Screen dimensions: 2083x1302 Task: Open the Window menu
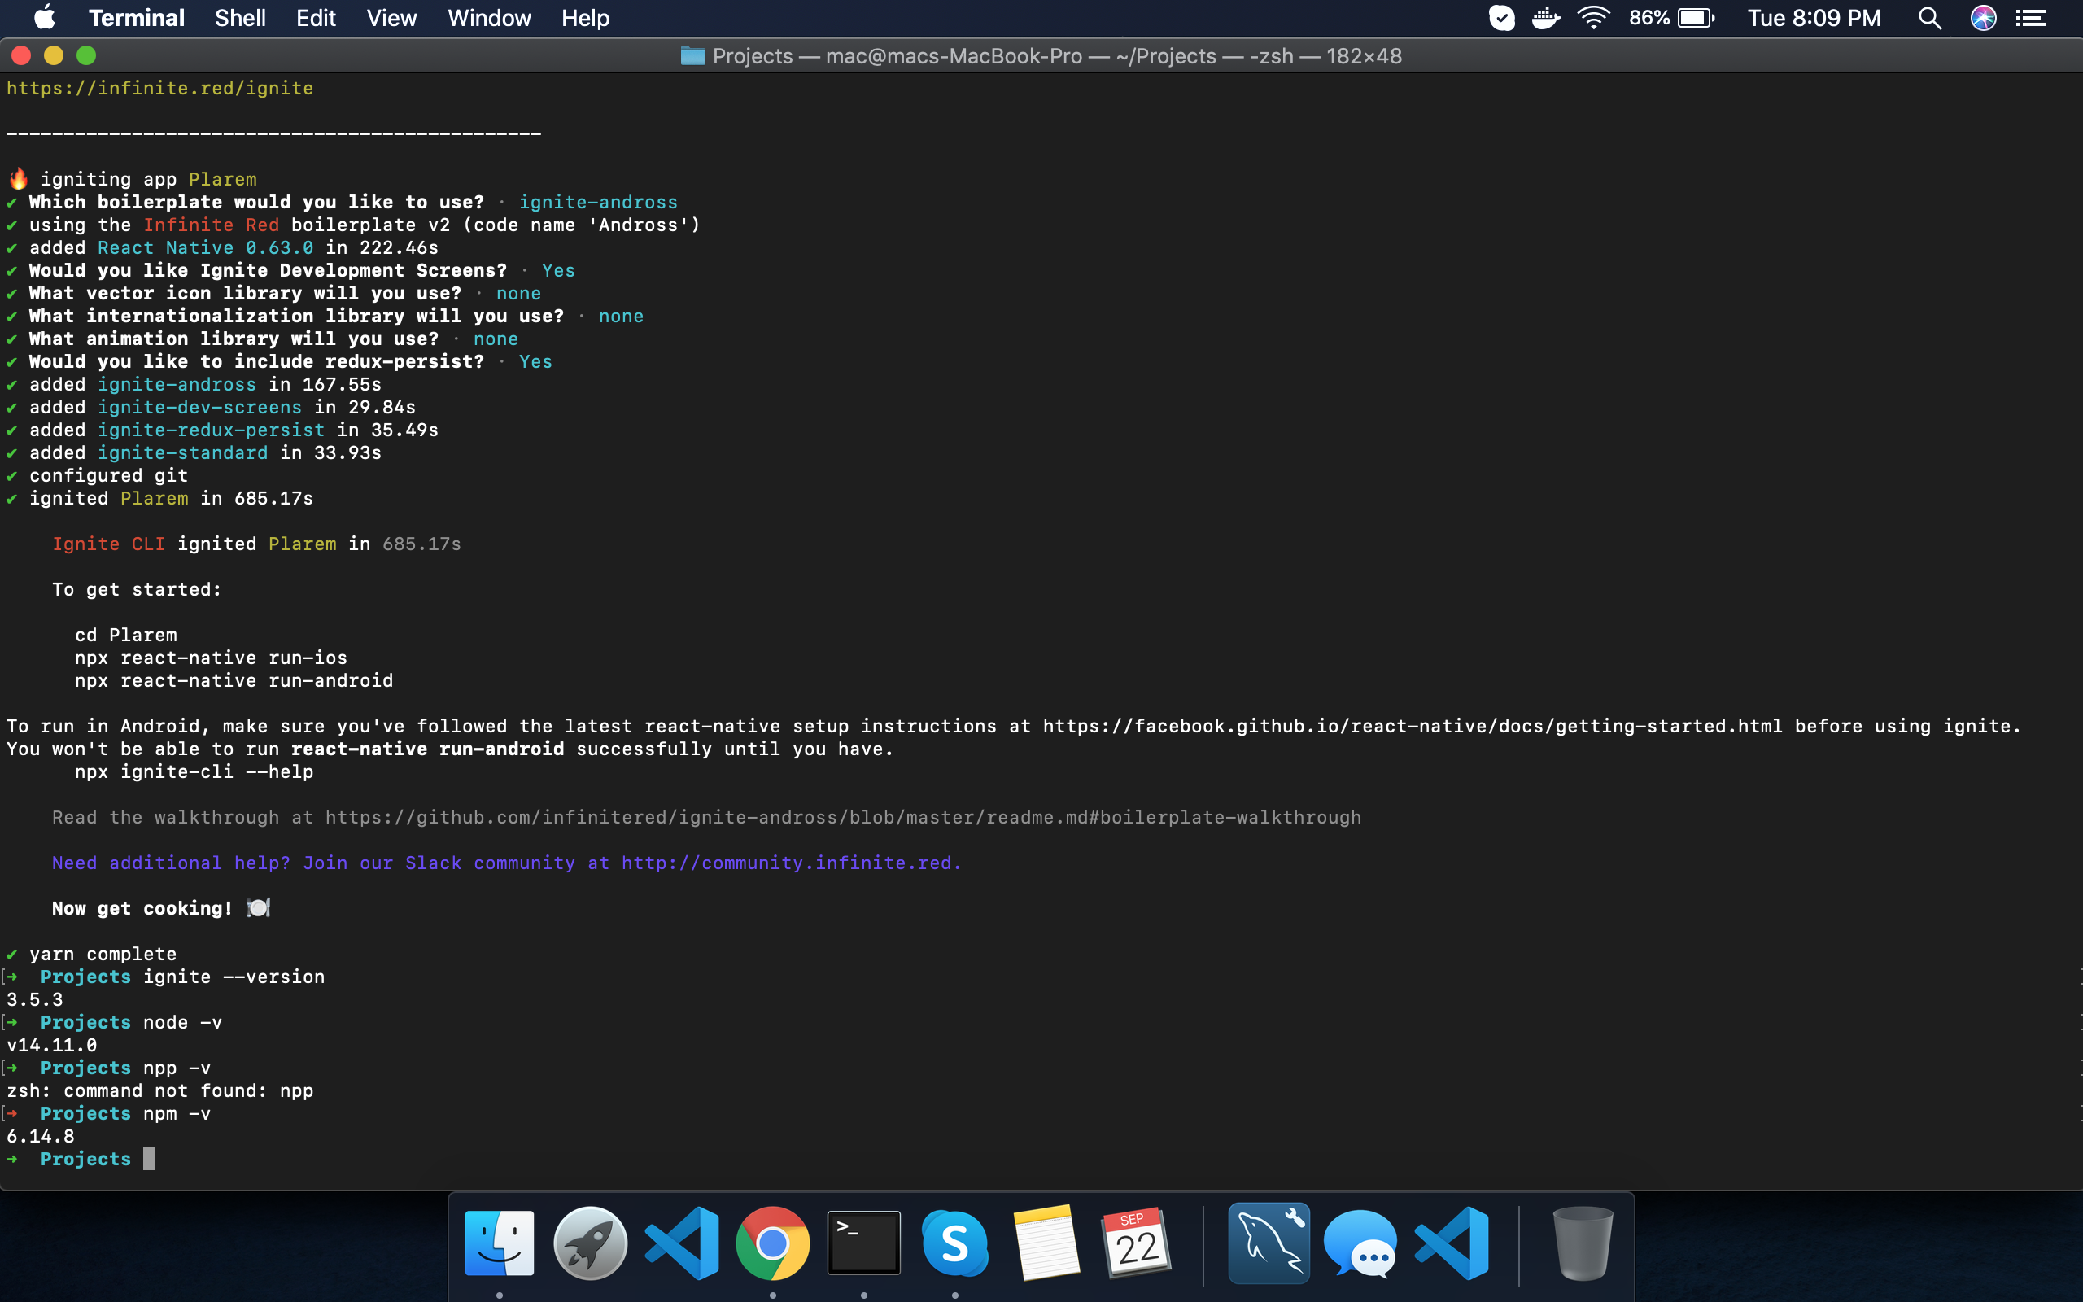(x=489, y=17)
